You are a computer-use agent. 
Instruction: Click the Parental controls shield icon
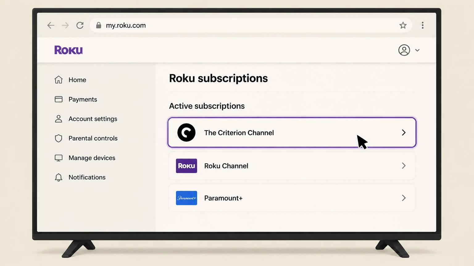point(58,138)
